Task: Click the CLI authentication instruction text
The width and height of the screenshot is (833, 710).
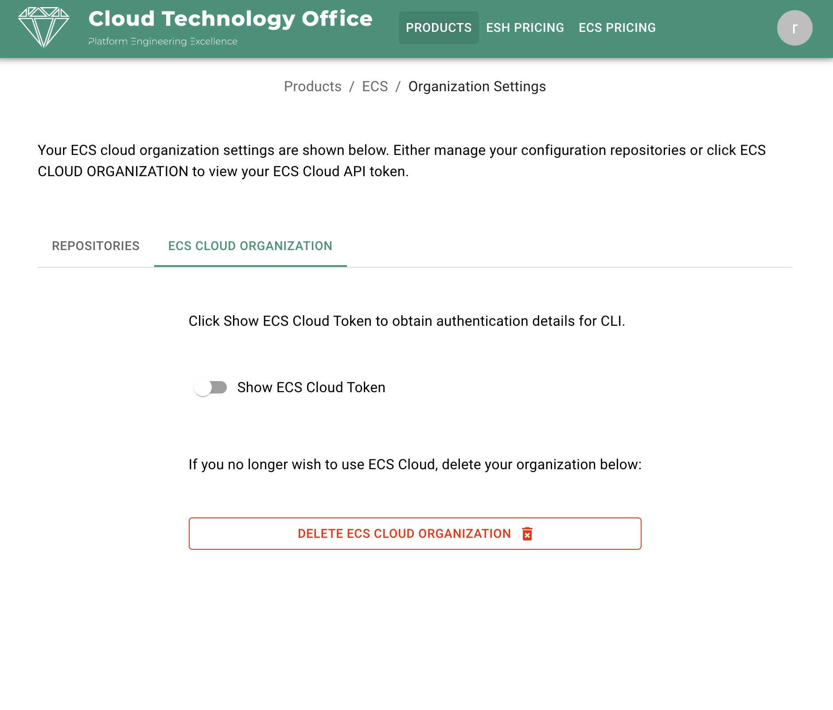Action: click(x=407, y=321)
